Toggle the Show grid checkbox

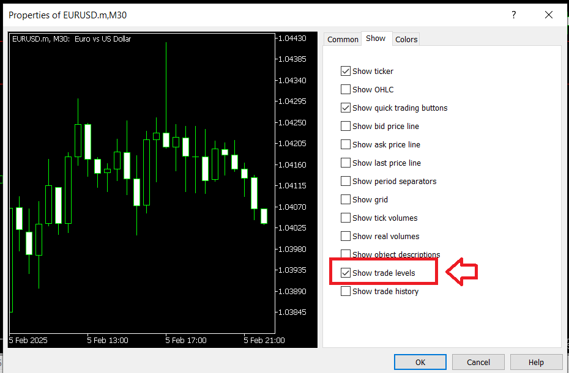[346, 200]
